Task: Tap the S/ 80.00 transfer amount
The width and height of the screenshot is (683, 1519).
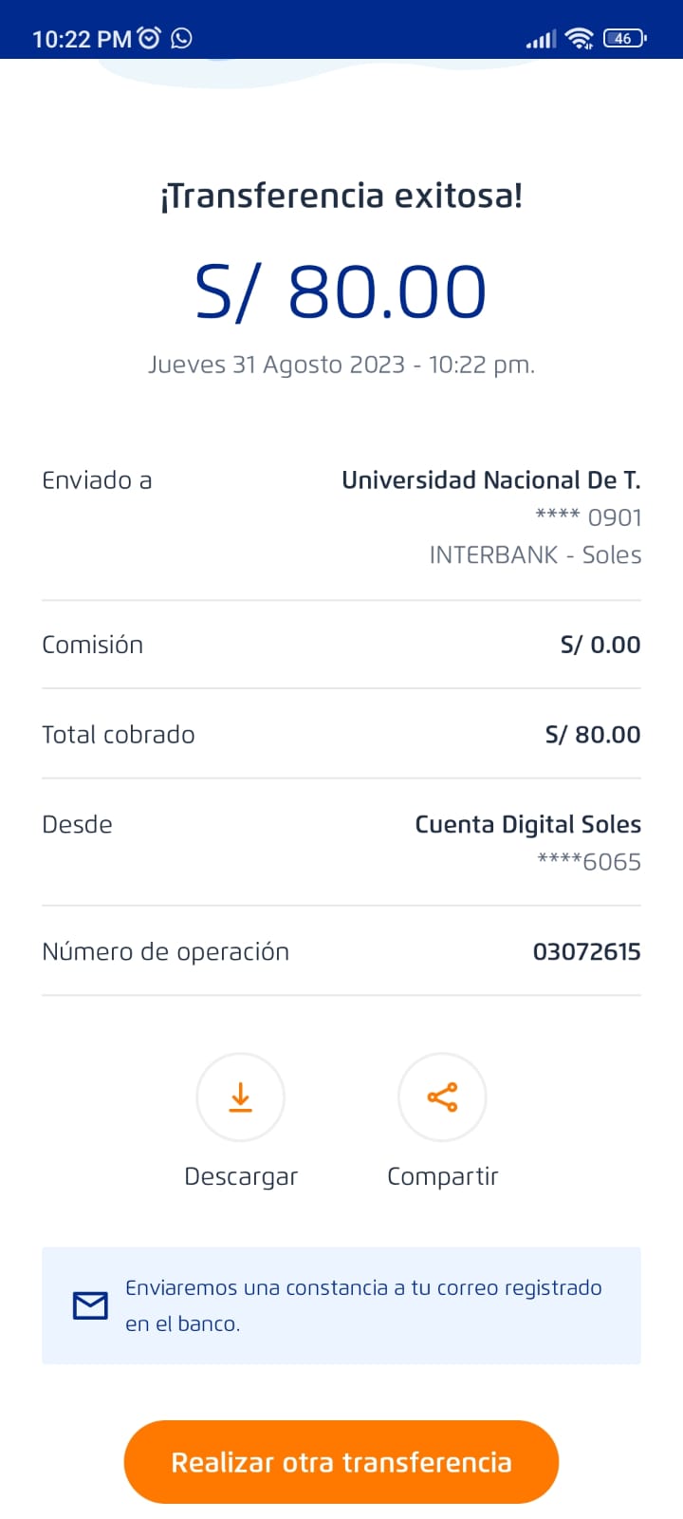Action: (x=341, y=291)
